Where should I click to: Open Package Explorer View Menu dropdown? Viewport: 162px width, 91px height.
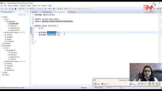pyautogui.click(x=28, y=15)
